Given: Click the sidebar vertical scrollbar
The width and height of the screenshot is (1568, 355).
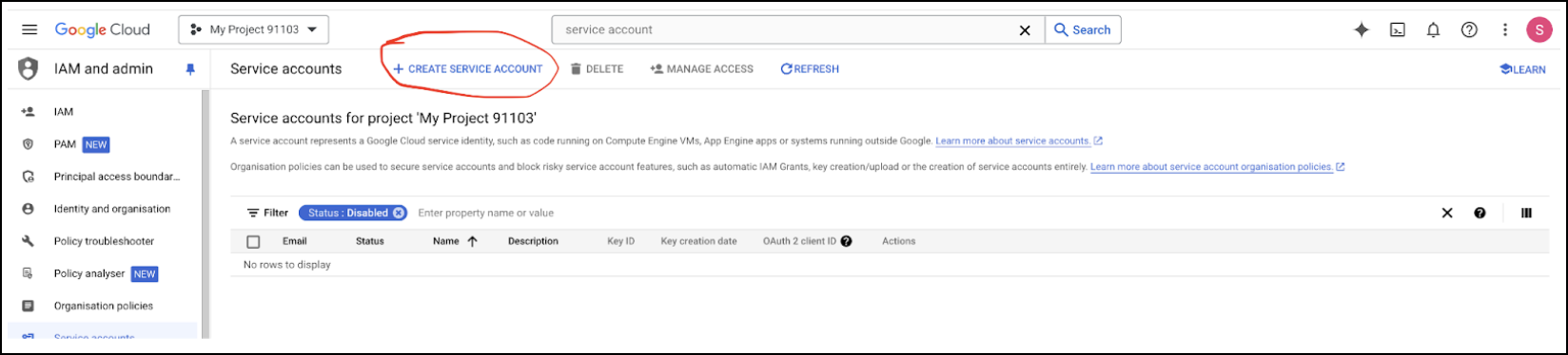Looking at the screenshot, I should coord(205,214).
